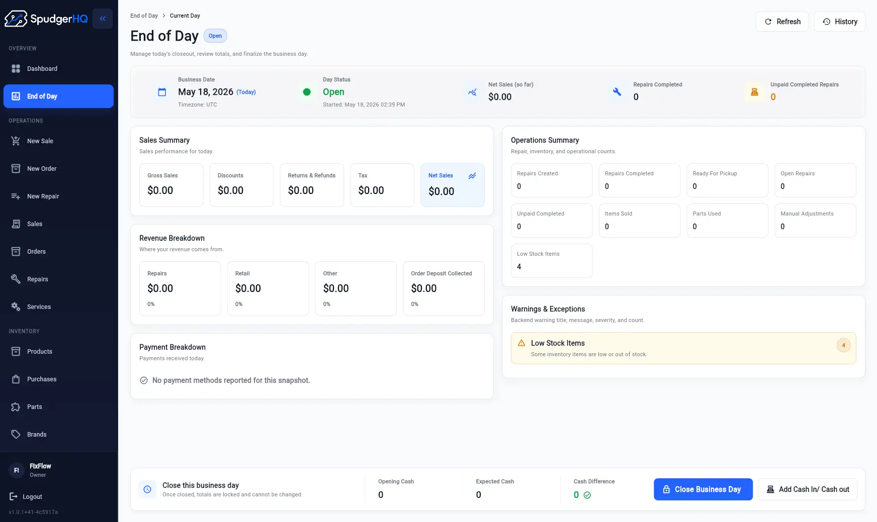
Task: Collapse the sidebar with the double-chevron button
Action: coord(103,19)
